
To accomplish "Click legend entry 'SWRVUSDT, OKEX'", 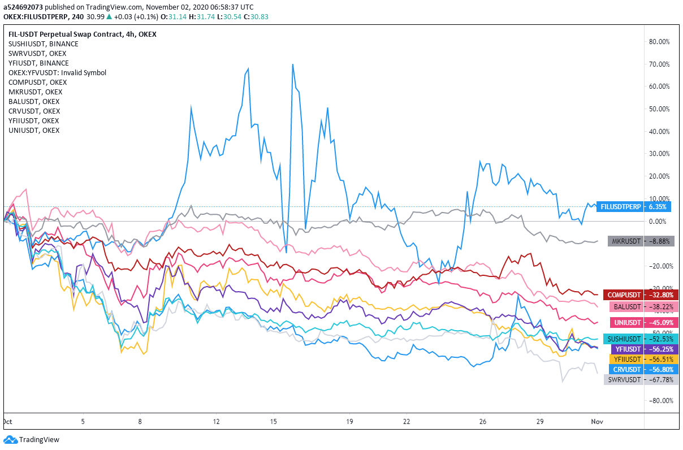I will tap(37, 54).
